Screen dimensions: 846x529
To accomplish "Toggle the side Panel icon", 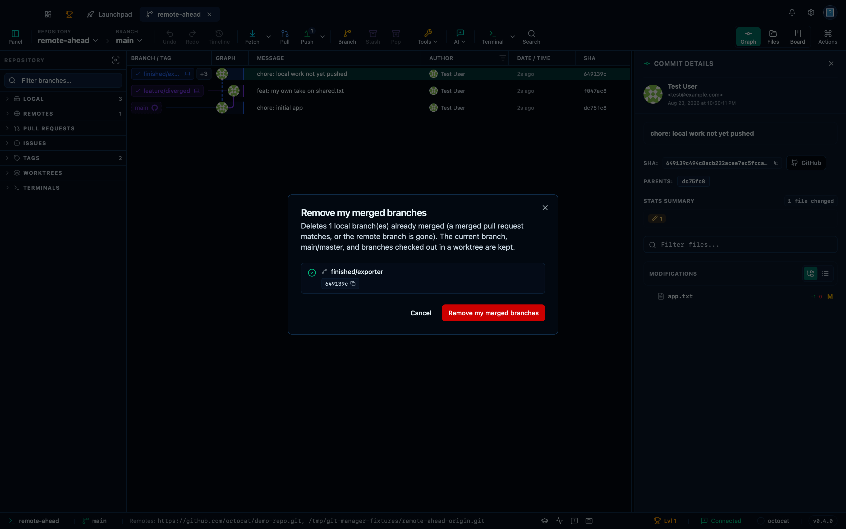I will (x=15, y=37).
